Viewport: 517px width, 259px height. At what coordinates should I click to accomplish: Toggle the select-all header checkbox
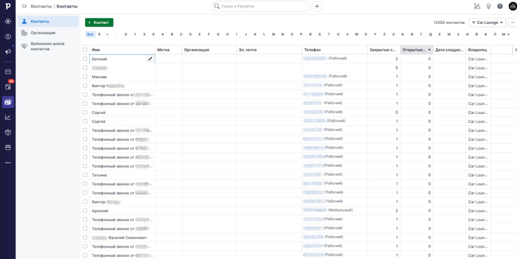pos(85,50)
